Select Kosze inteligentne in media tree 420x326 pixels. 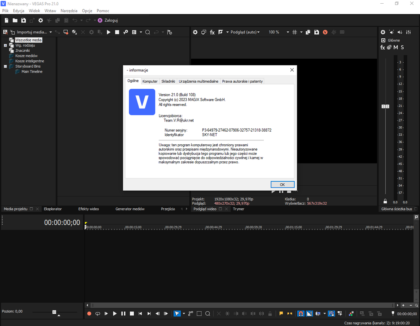29,61
